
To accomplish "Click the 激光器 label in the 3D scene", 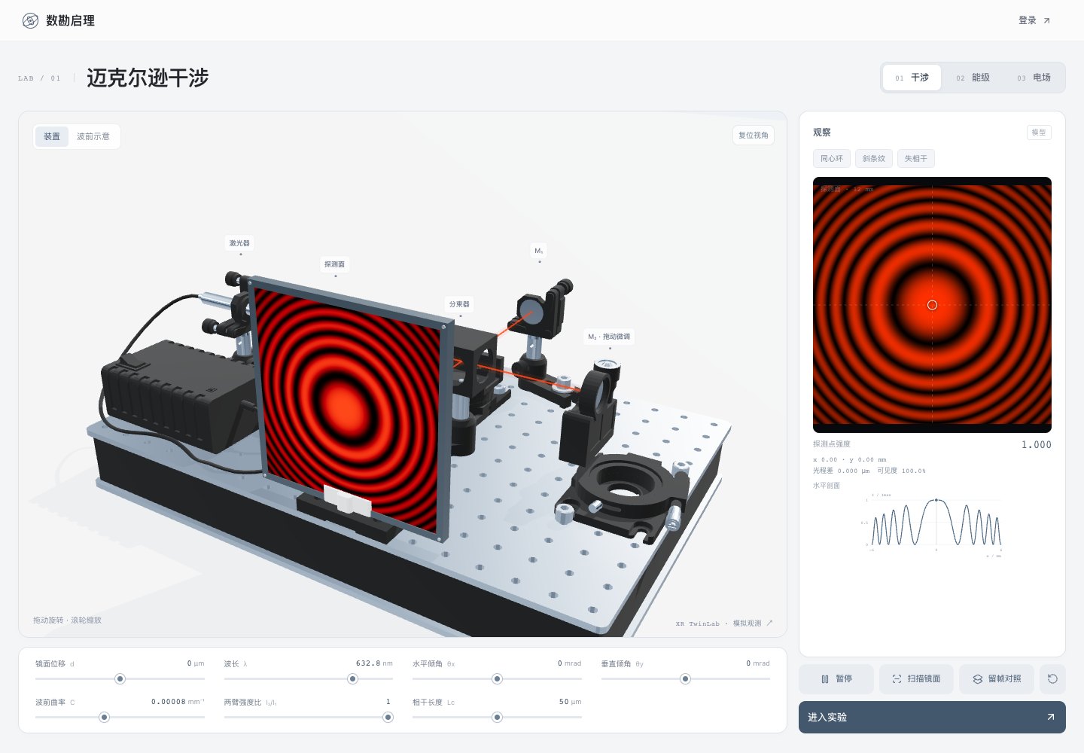I will click(x=239, y=243).
